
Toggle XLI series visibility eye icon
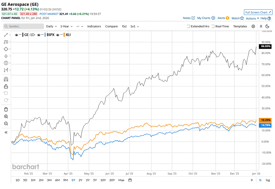58,35
